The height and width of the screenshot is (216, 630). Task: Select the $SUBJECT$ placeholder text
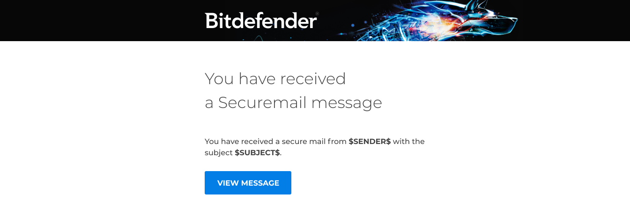pos(257,152)
